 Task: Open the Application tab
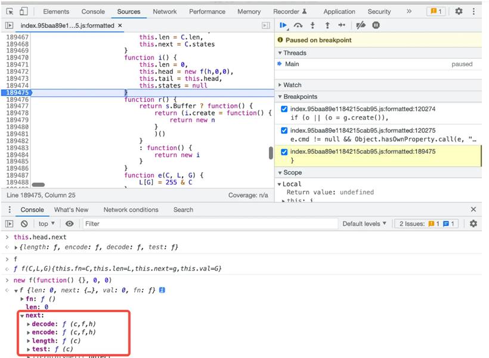point(339,12)
